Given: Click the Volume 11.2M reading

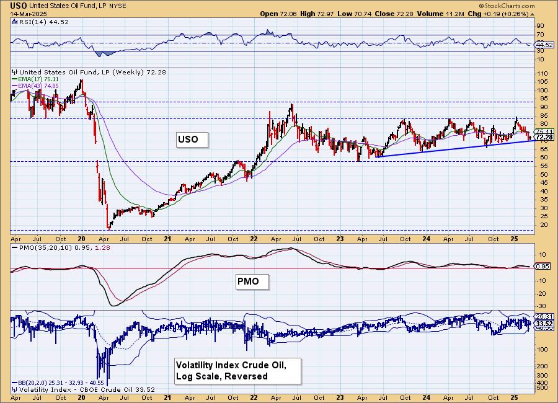Looking at the screenshot, I should point(441,14).
